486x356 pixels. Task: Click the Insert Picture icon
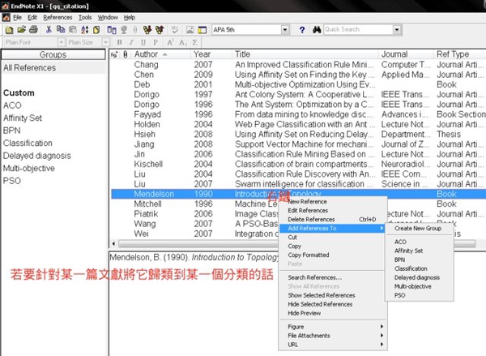[190, 30]
